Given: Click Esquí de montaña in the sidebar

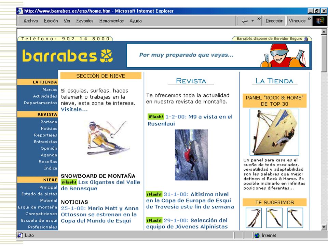Looking at the screenshot, I should [x=38, y=207].
